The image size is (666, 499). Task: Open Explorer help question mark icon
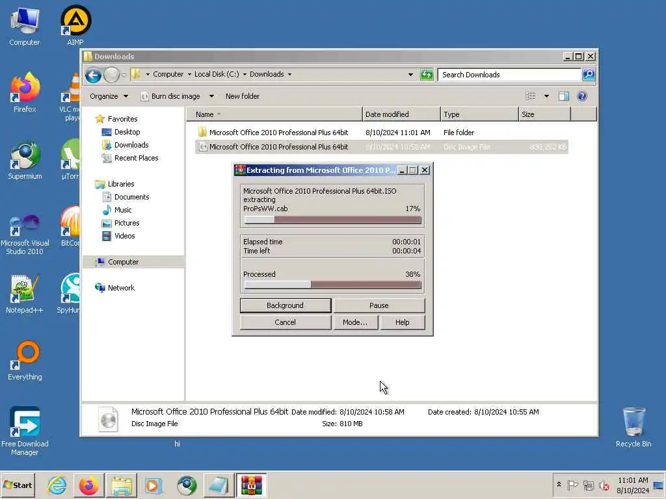(582, 96)
